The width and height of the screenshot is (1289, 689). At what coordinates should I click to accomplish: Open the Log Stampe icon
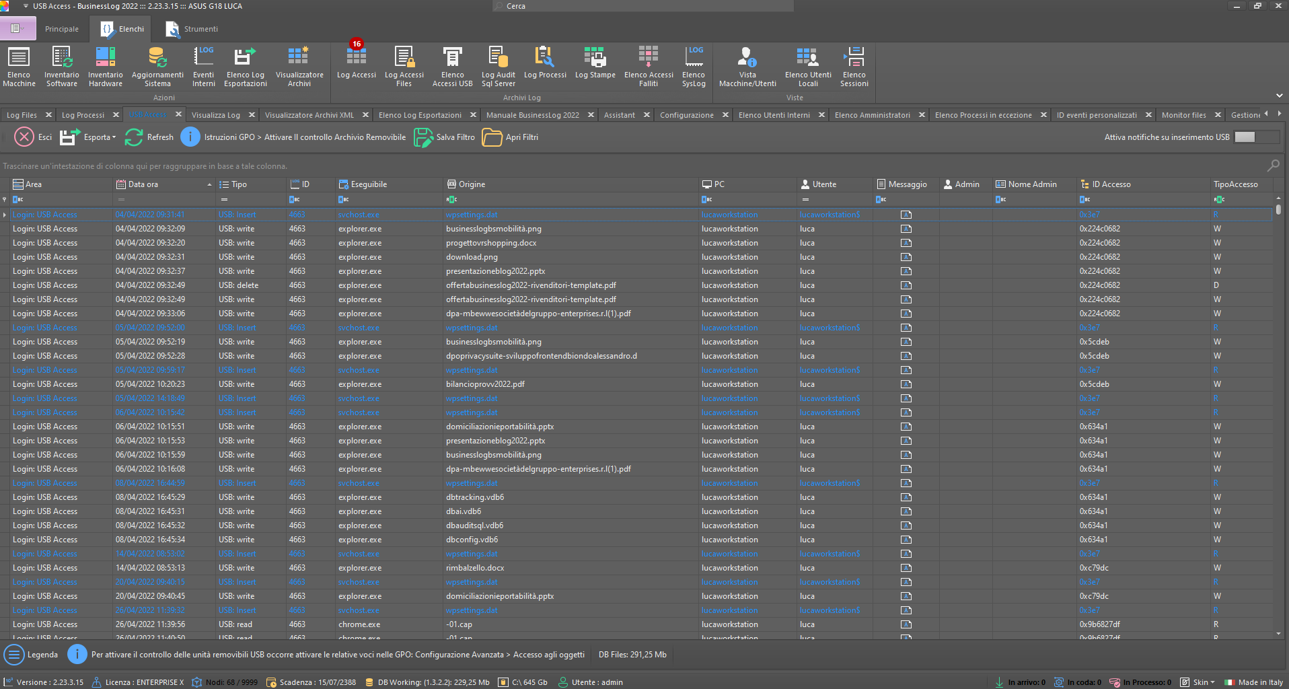click(x=595, y=63)
